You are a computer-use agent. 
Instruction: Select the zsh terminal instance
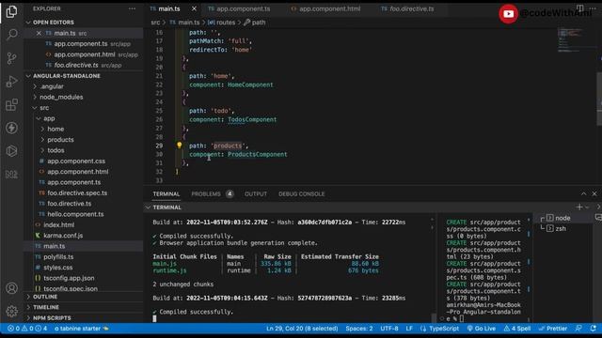(561, 228)
